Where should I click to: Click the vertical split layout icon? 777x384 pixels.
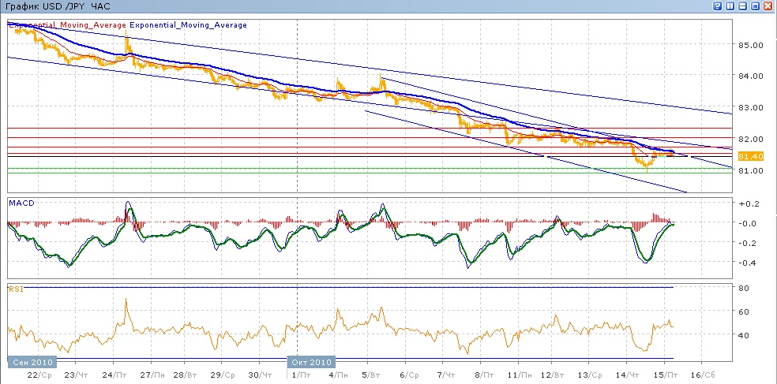click(x=730, y=6)
